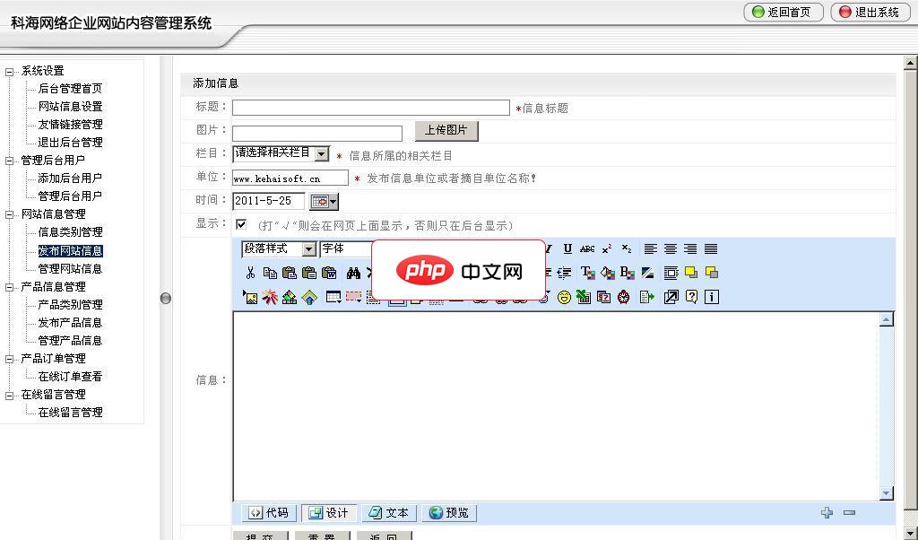Open 友情链接管理 in sidebar

coord(70,125)
